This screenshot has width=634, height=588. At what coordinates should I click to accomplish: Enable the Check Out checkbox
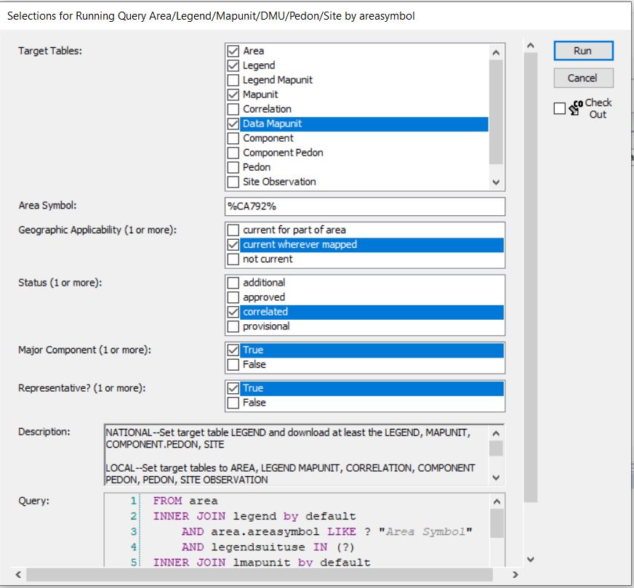560,108
